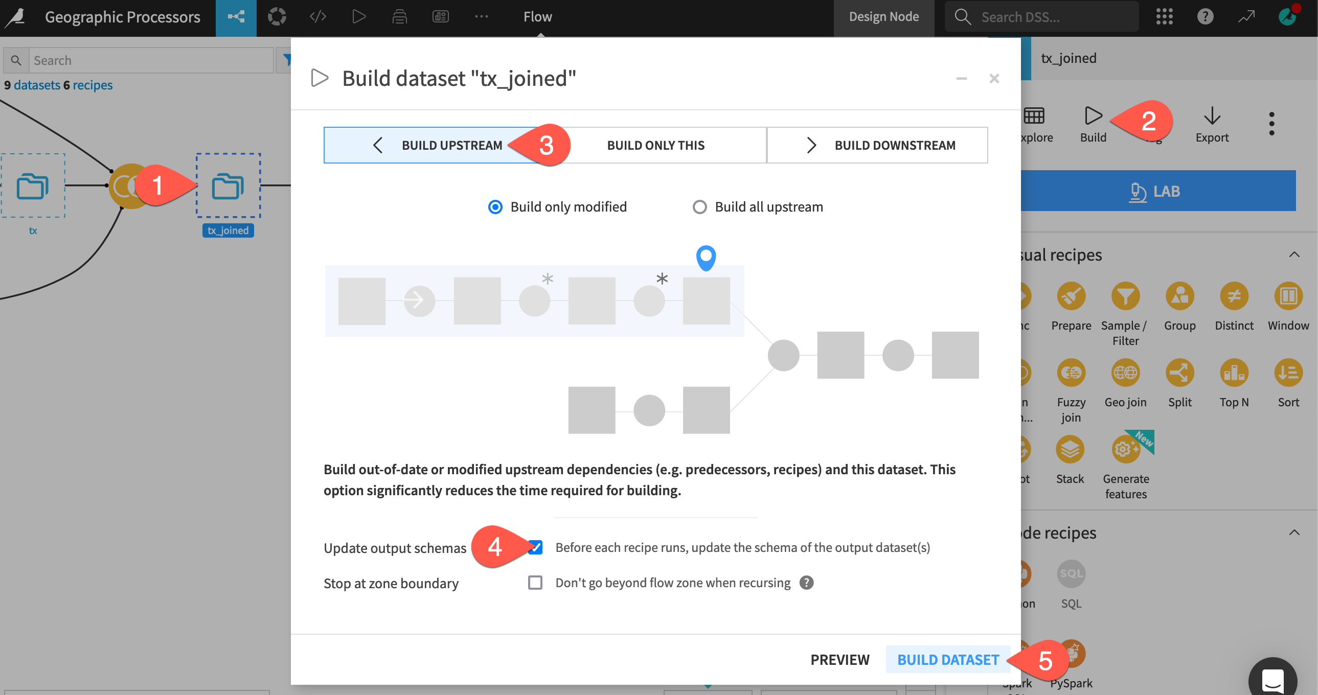The image size is (1318, 695).
Task: Choose the Build Upstream tab
Action: pos(435,145)
